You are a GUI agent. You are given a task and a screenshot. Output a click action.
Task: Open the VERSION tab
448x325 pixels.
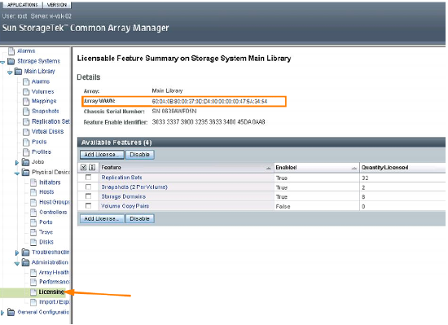point(57,5)
